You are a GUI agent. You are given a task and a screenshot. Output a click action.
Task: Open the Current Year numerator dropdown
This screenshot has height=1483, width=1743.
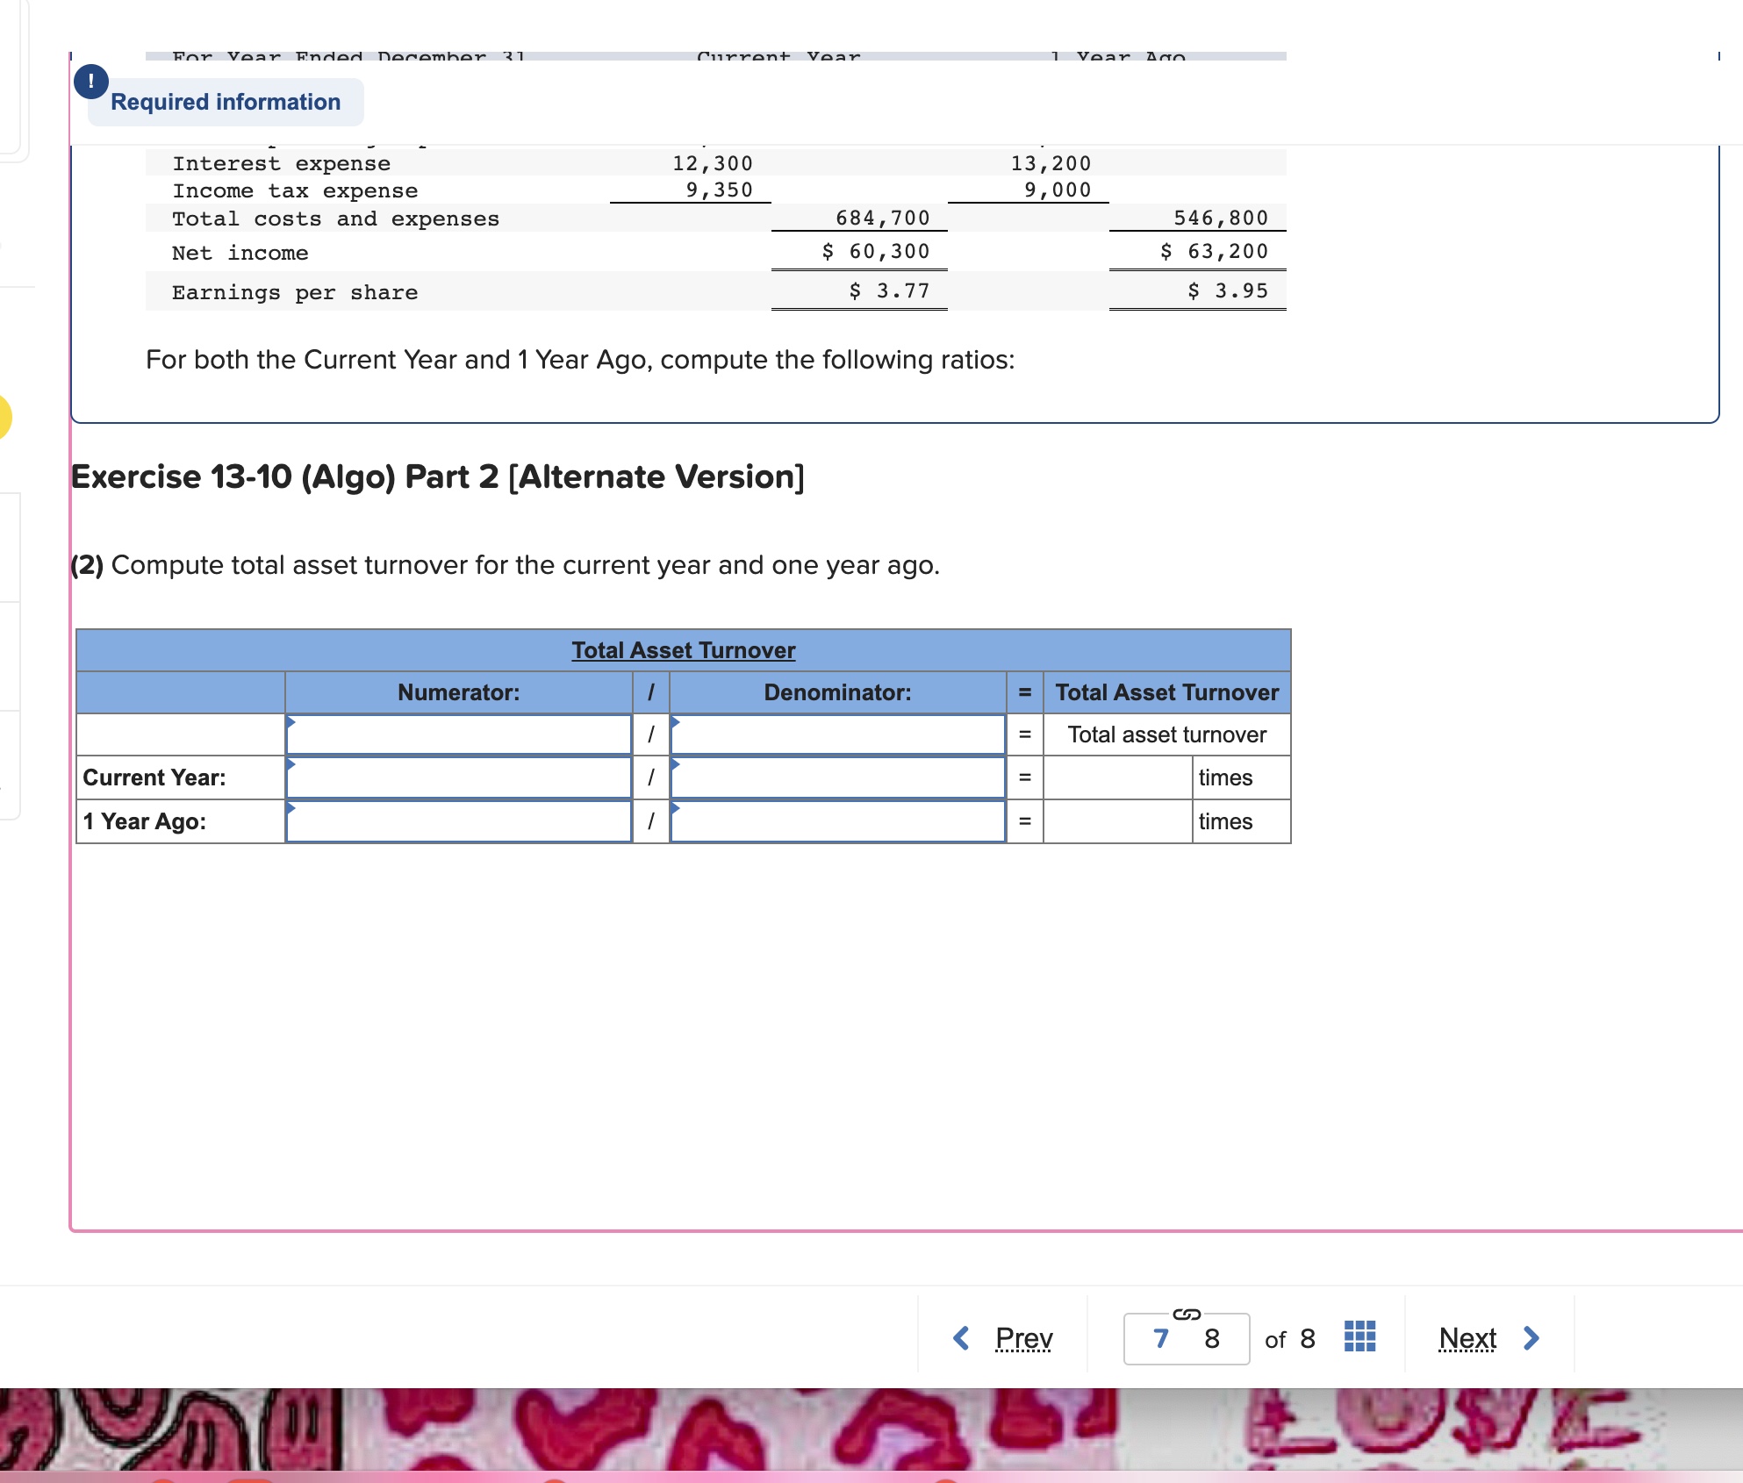click(x=458, y=777)
